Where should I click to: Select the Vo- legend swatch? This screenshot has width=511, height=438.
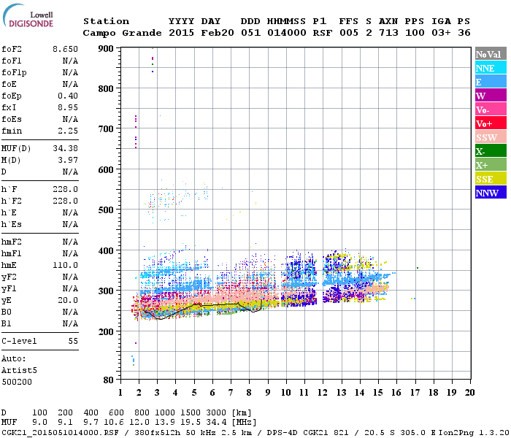[491, 109]
